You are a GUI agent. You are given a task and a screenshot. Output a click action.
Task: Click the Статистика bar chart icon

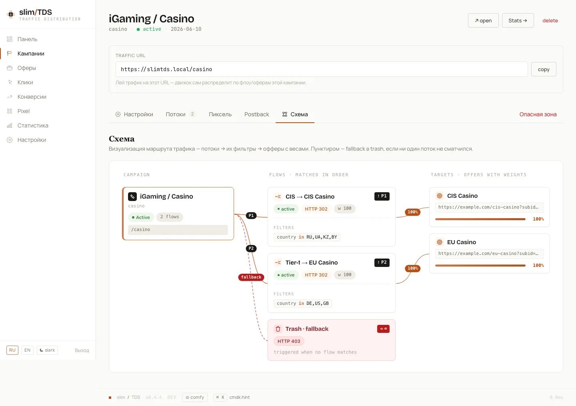point(10,125)
